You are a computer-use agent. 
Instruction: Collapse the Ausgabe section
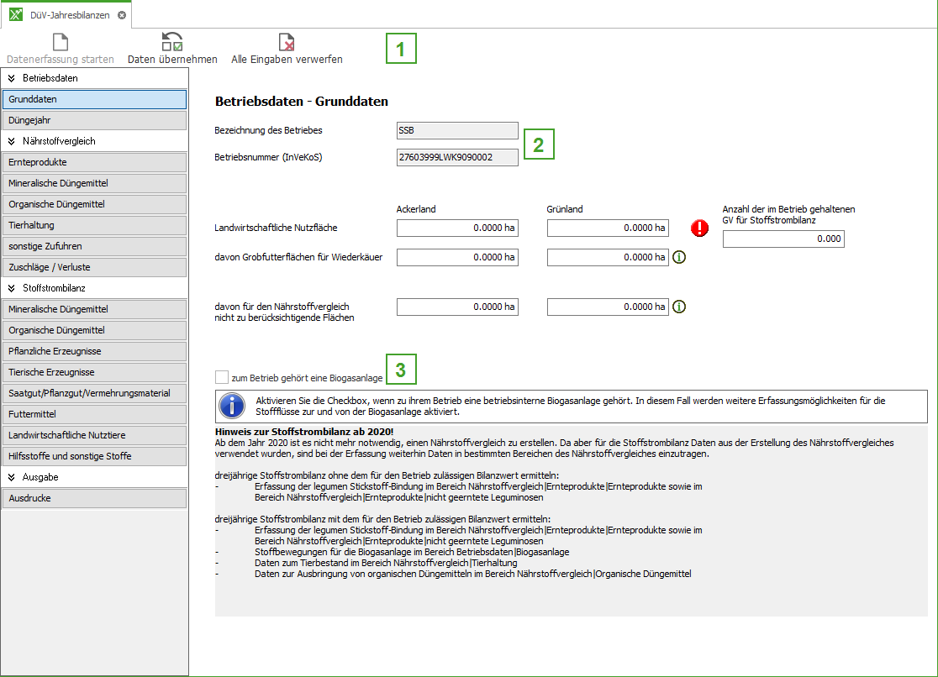pyautogui.click(x=12, y=477)
